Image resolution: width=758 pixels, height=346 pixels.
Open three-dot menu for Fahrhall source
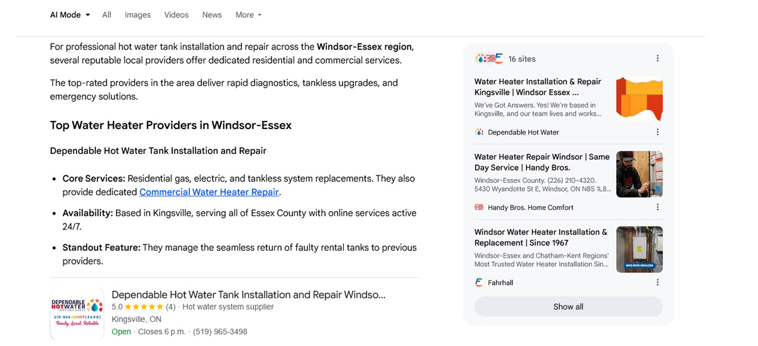(x=657, y=283)
